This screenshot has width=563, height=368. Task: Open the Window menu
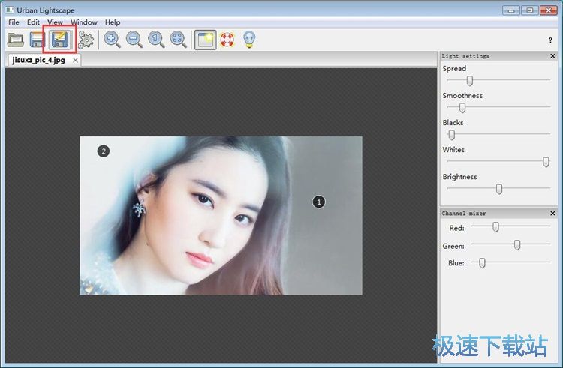pos(84,22)
